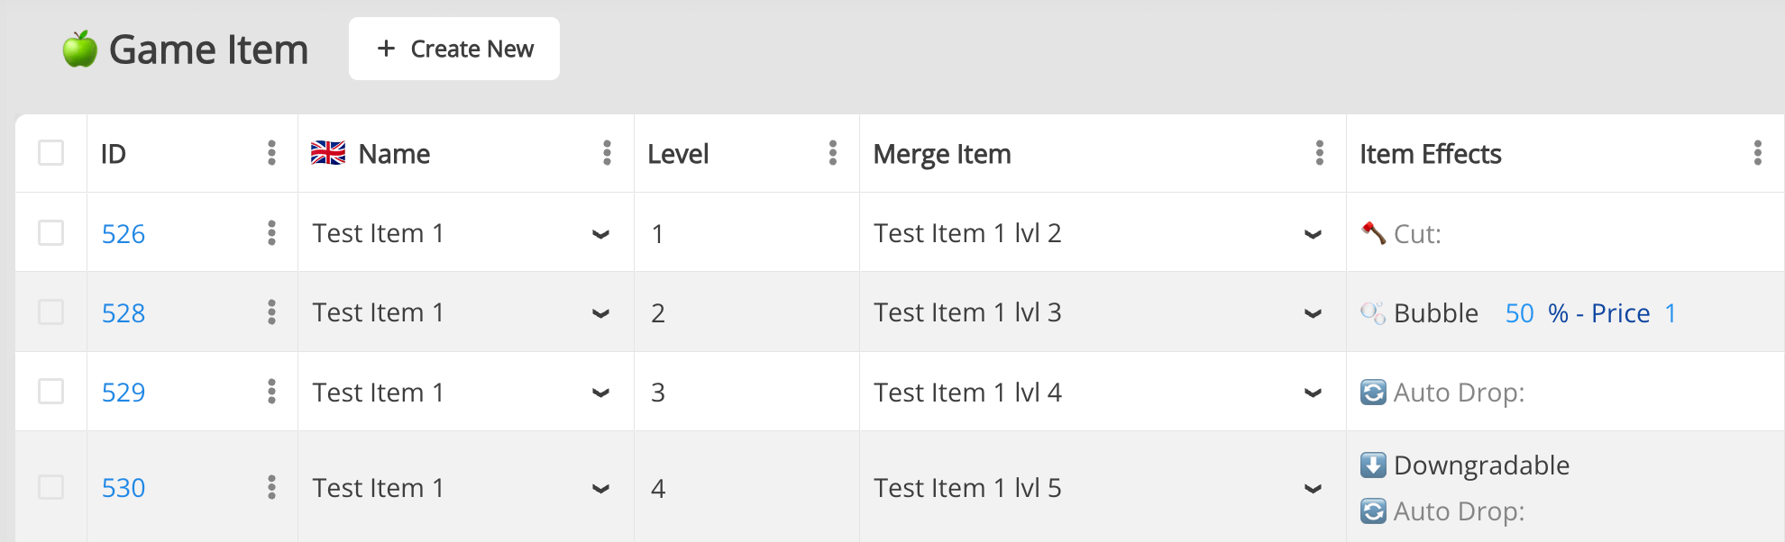The height and width of the screenshot is (542, 1785).
Task: Open the Level column options menu
Action: 832,153
